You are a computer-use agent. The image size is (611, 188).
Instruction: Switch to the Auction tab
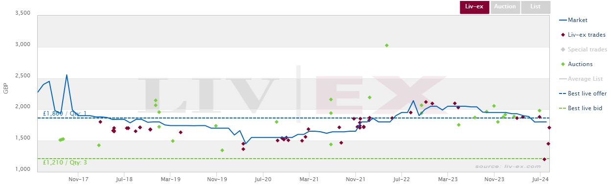pyautogui.click(x=504, y=7)
